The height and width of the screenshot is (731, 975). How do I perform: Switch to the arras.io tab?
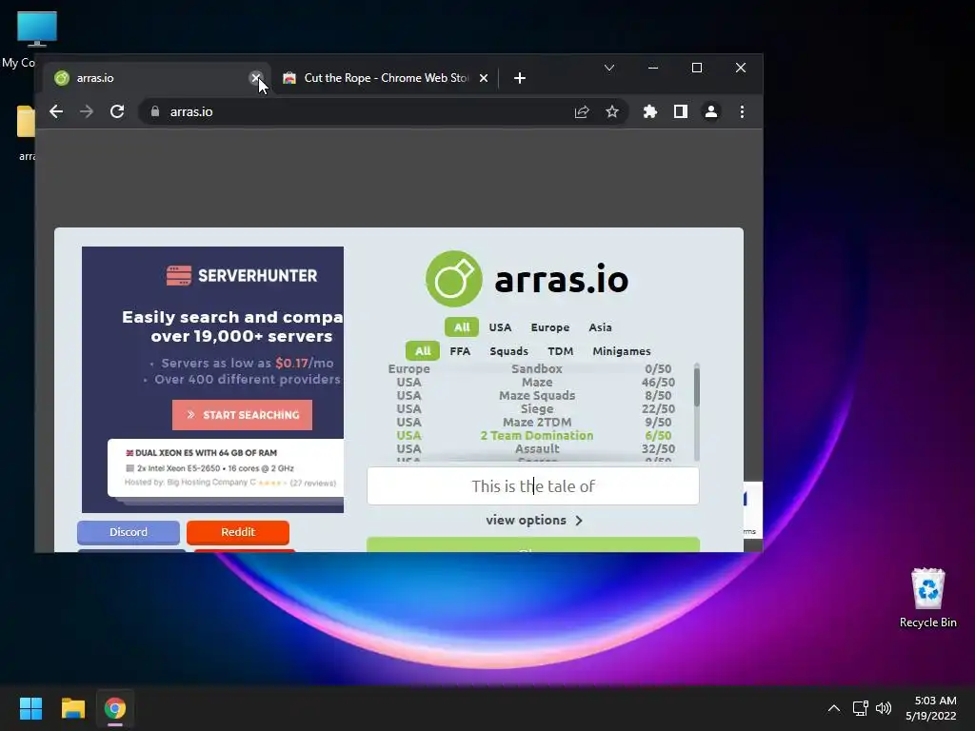pos(155,78)
